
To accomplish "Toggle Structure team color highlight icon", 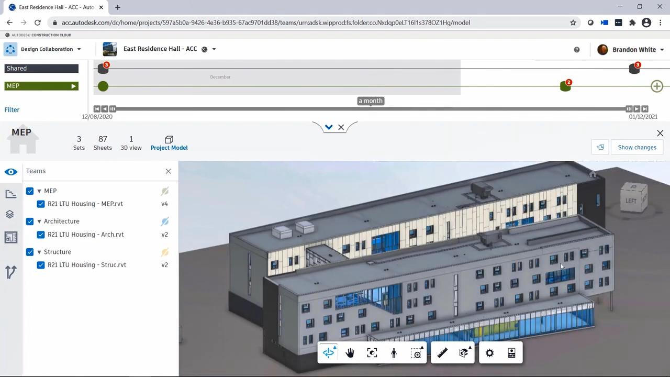I will 165,252.
